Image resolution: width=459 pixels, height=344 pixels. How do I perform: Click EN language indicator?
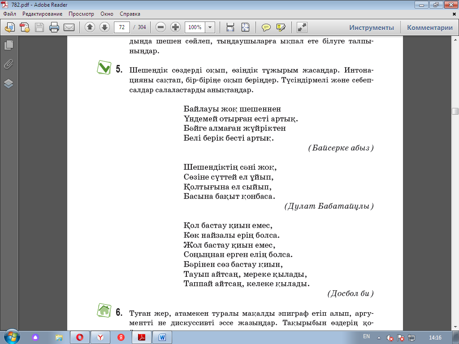tap(366, 336)
